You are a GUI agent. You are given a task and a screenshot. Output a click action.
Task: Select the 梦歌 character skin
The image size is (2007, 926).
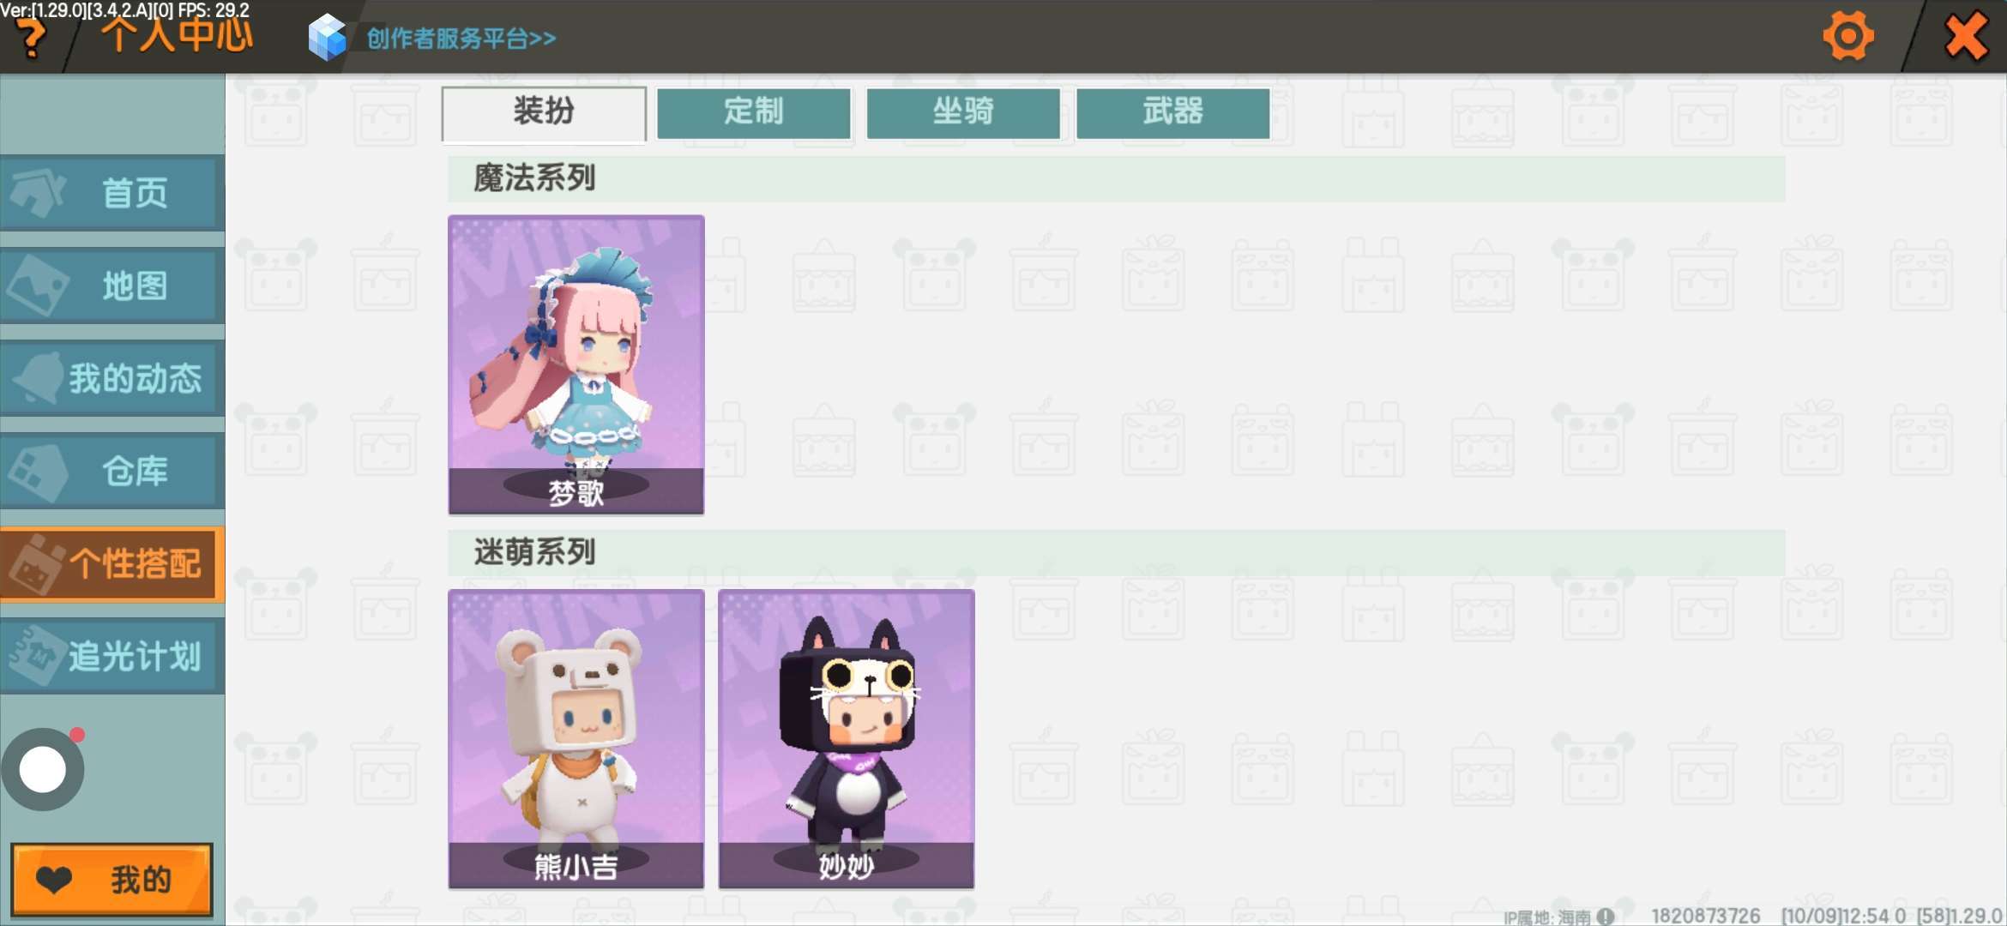576,364
